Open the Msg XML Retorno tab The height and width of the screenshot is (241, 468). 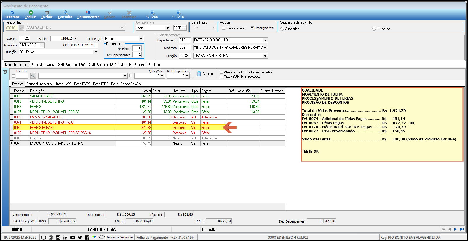click(133, 65)
